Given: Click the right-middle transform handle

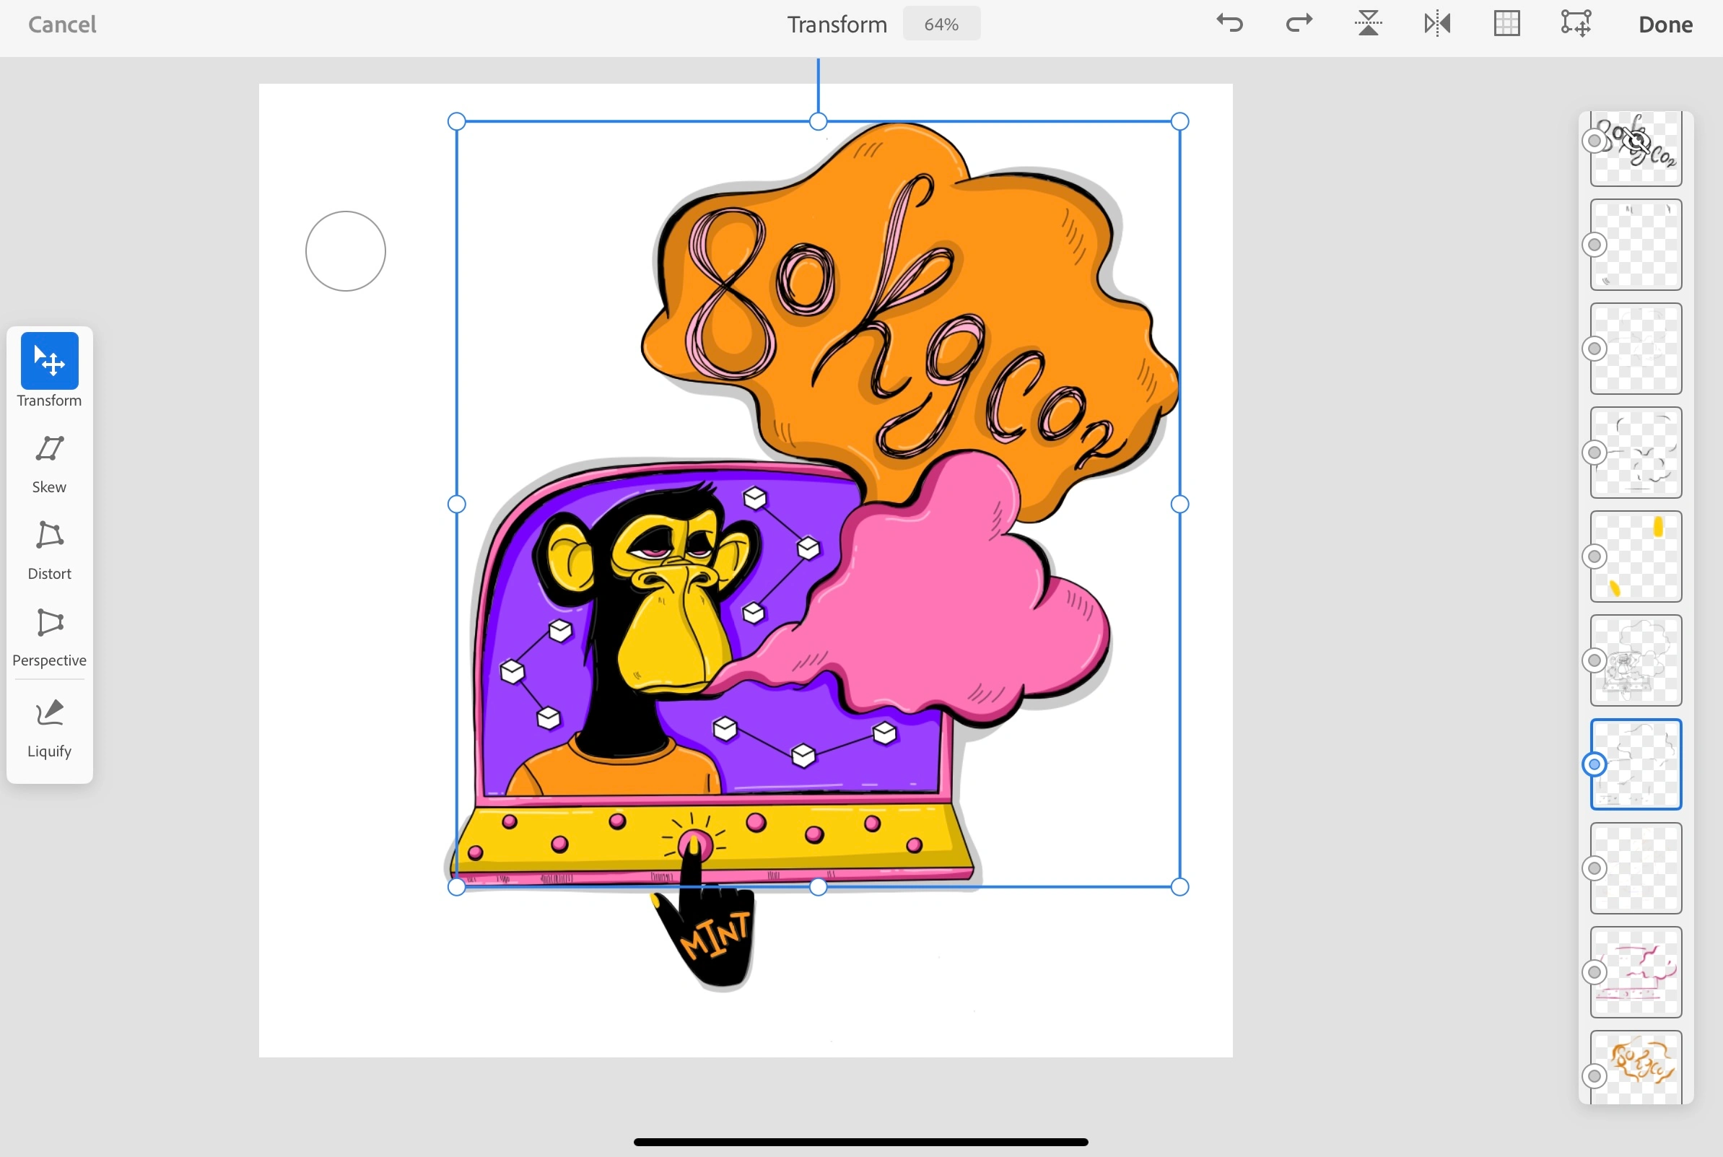Looking at the screenshot, I should point(1180,504).
